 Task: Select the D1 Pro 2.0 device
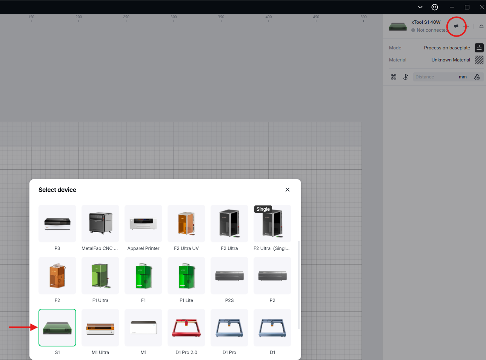[x=186, y=328]
